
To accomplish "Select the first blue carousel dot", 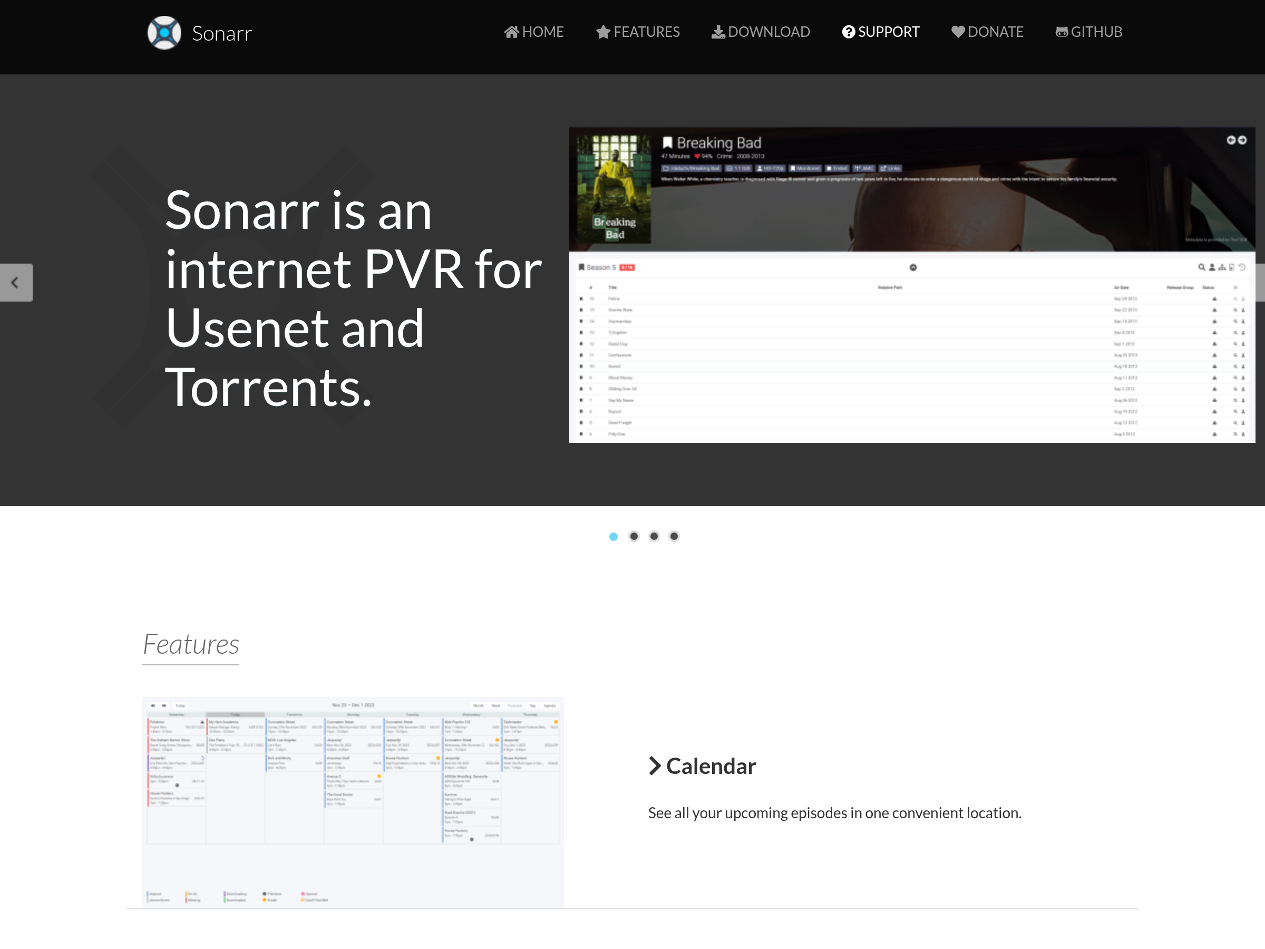I will coord(614,537).
